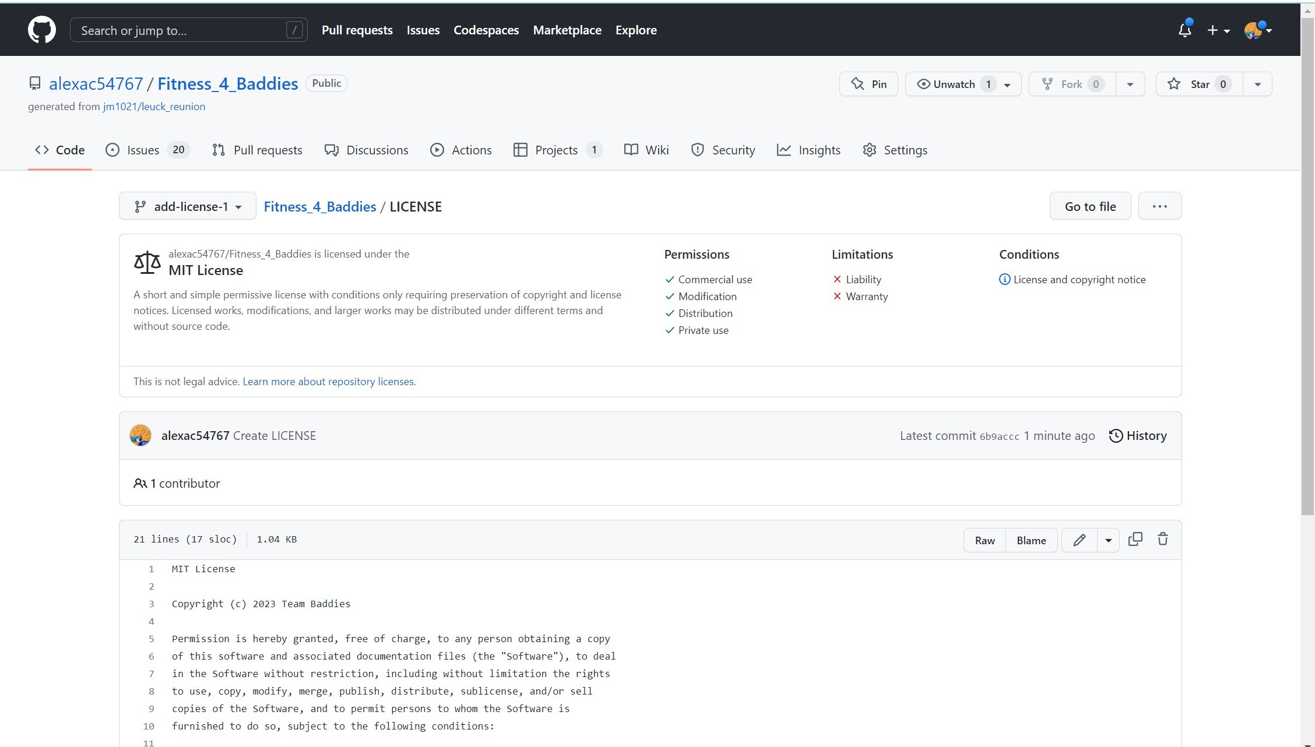This screenshot has width=1315, height=747.
Task: Click the Blame view icon
Action: 1031,539
